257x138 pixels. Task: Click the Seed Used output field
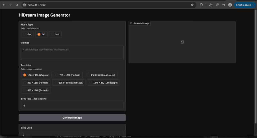tap(72, 134)
